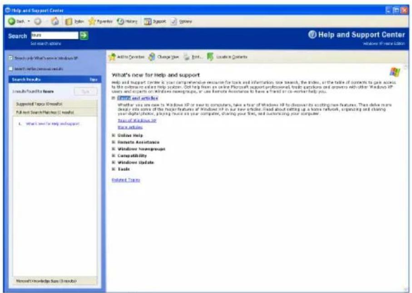The height and width of the screenshot is (293, 412).
Task: Open the Support toolbar icon
Action: [148, 21]
